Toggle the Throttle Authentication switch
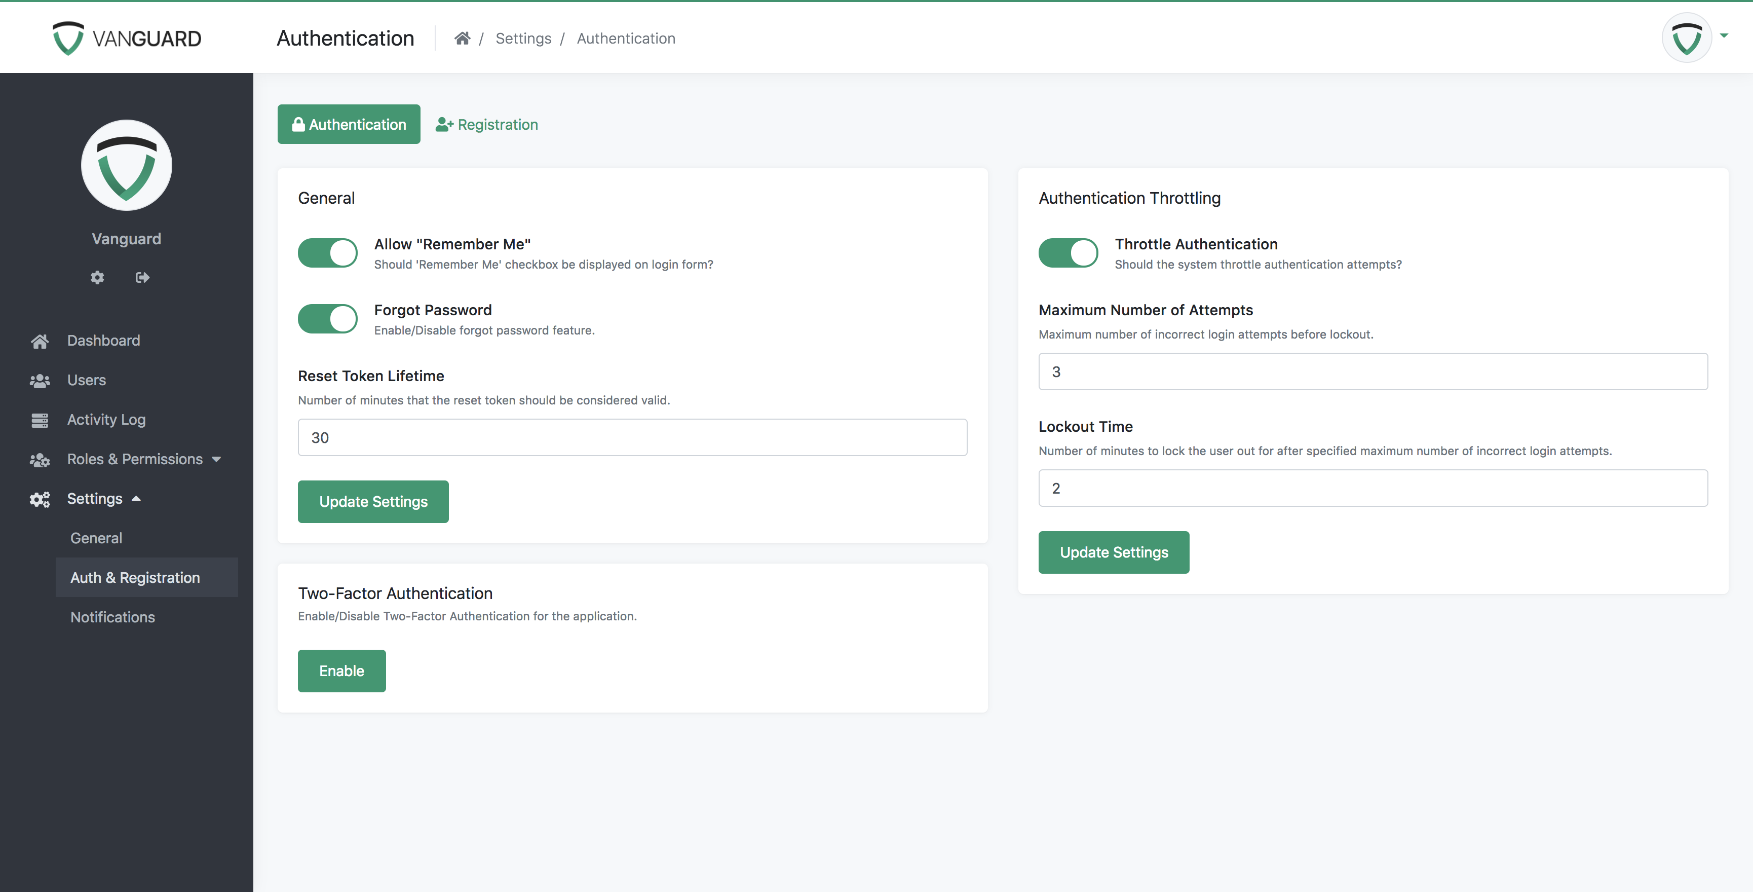Image resolution: width=1753 pixels, height=892 pixels. coord(1068,251)
